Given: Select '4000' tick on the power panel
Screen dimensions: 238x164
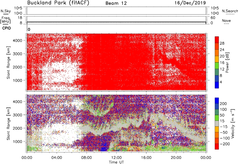Looking at the screenshot, I should [18, 41].
